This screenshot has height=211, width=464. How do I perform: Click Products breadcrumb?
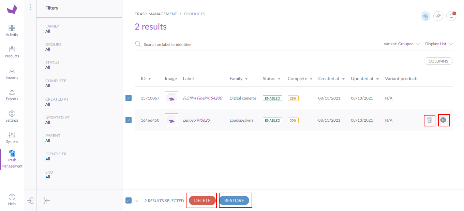click(x=194, y=14)
